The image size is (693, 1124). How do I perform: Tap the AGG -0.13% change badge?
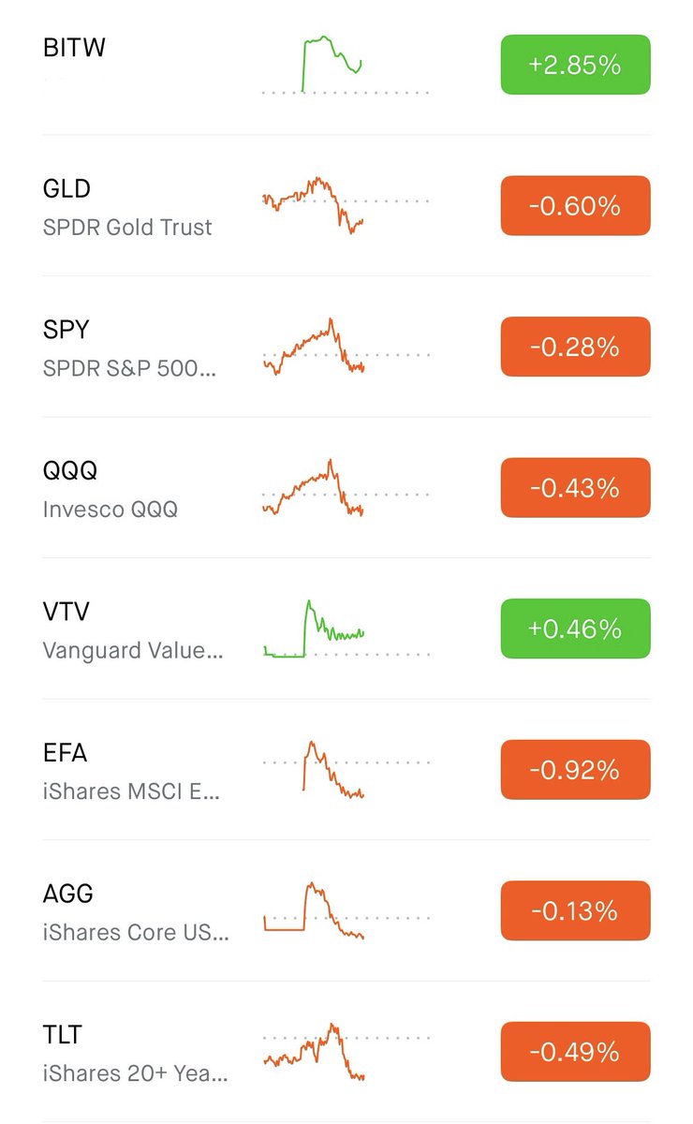[x=575, y=910]
